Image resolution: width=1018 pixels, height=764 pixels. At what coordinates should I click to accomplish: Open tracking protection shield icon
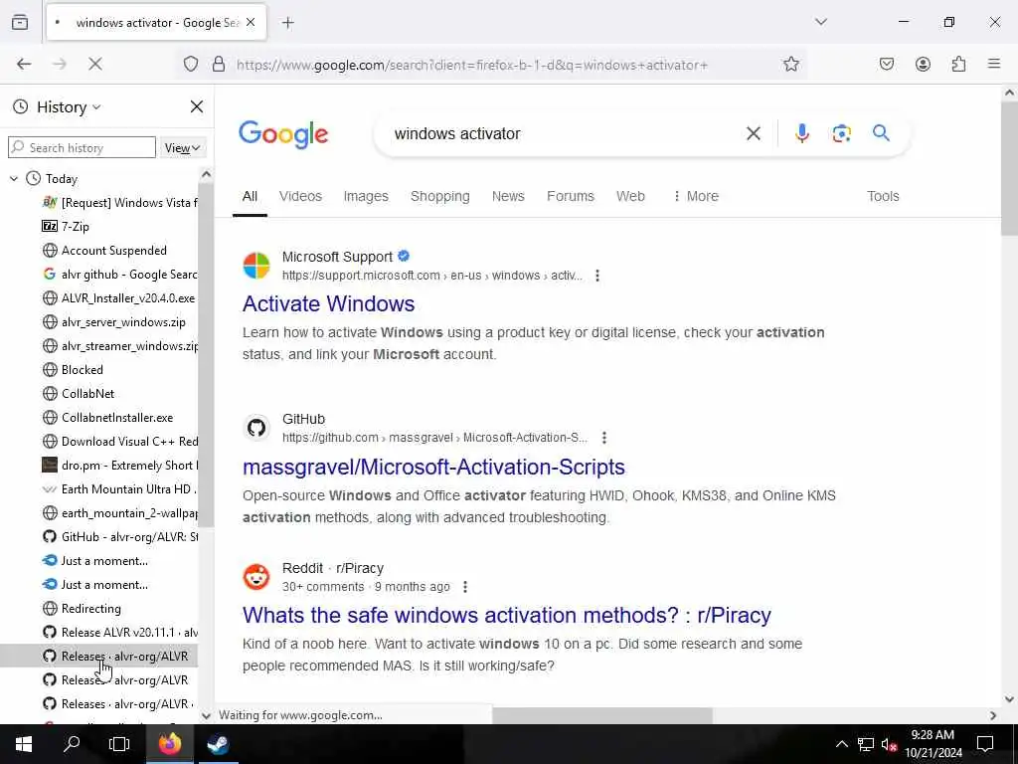pos(191,64)
